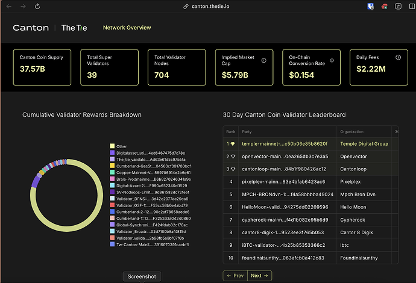Click the browser back arrow
This screenshot has height=283, width=416.
point(8,7)
